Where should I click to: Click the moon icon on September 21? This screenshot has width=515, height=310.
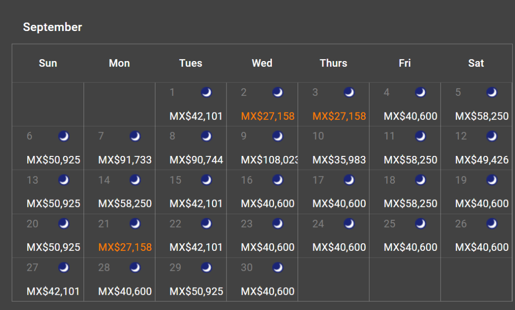135,224
